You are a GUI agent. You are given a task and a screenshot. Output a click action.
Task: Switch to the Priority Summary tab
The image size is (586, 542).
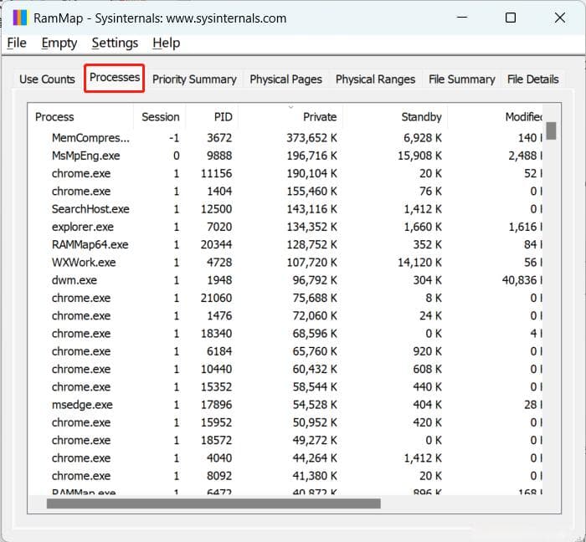coord(194,79)
